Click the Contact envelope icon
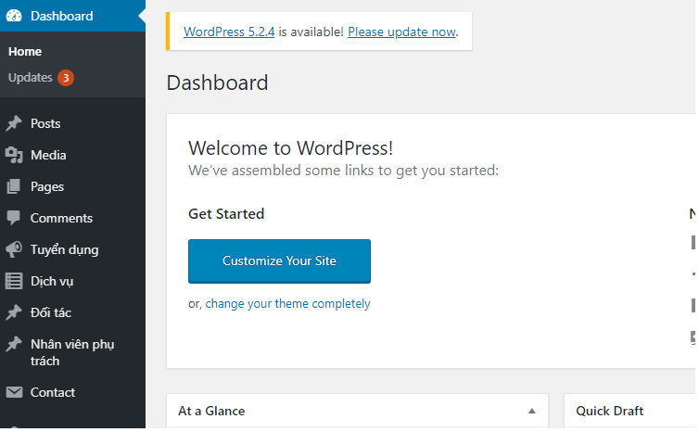 click(14, 393)
